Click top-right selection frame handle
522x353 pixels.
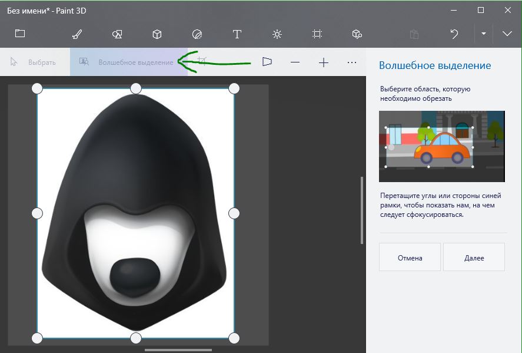coord(234,88)
